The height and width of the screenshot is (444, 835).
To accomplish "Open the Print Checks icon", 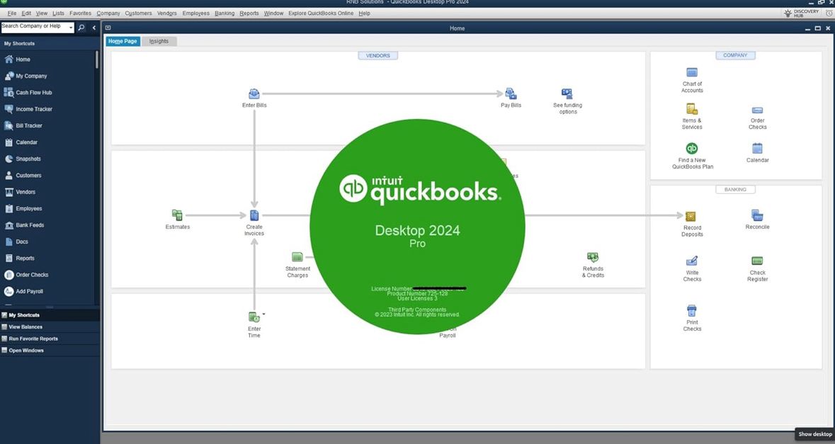I will click(692, 311).
